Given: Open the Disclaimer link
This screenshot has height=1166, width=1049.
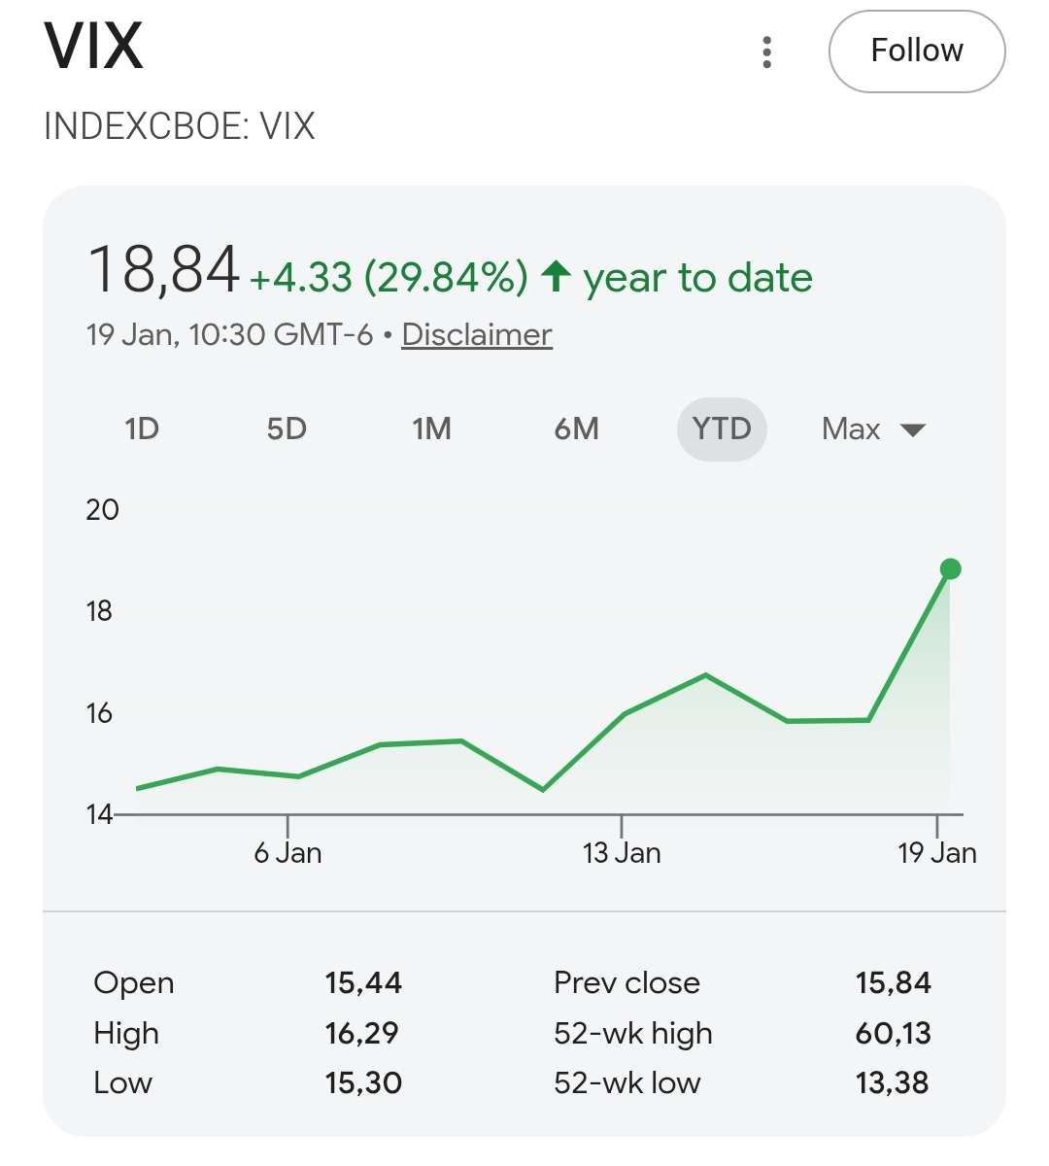Looking at the screenshot, I should point(476,334).
